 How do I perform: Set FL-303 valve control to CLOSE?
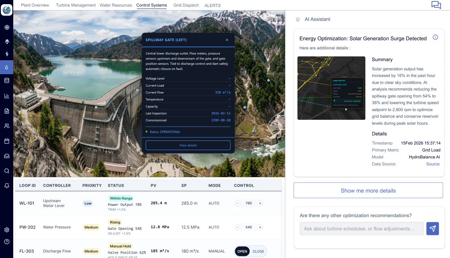click(x=258, y=251)
